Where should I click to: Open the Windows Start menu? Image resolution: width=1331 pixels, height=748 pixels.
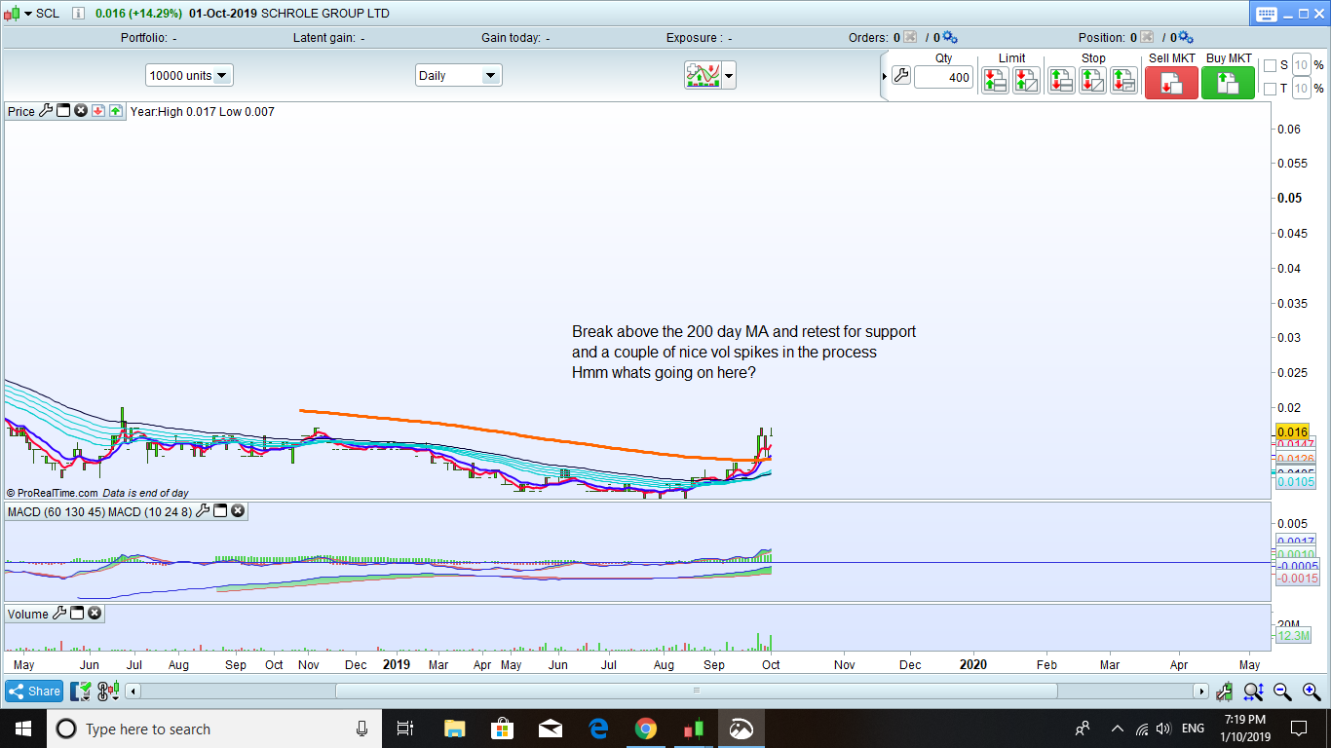(x=22, y=729)
